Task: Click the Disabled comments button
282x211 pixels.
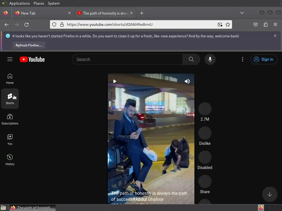Action: [205, 157]
